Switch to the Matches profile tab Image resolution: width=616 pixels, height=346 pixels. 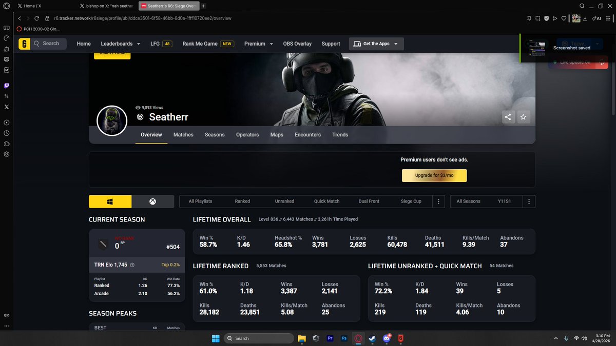tap(183, 135)
